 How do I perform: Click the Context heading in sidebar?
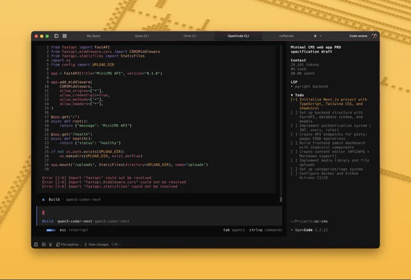pos(298,60)
